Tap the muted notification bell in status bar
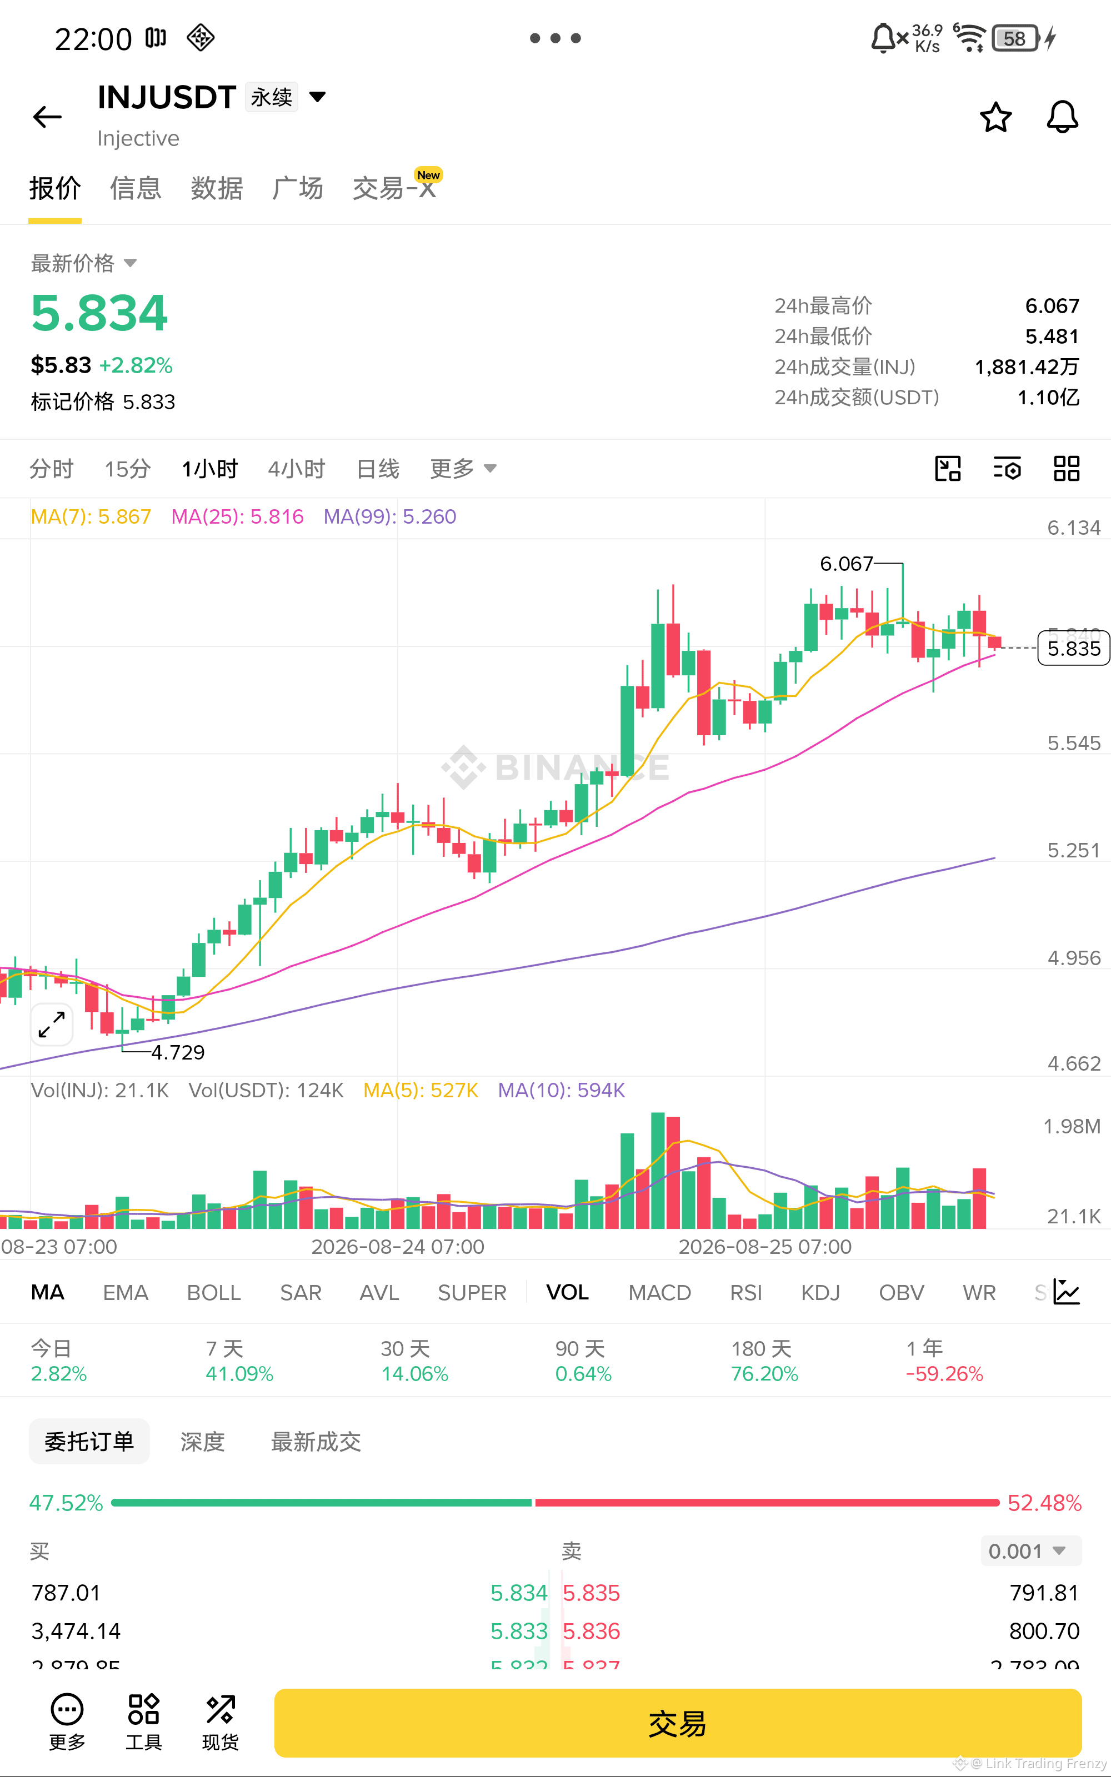The height and width of the screenshot is (1777, 1111). pyautogui.click(x=889, y=38)
